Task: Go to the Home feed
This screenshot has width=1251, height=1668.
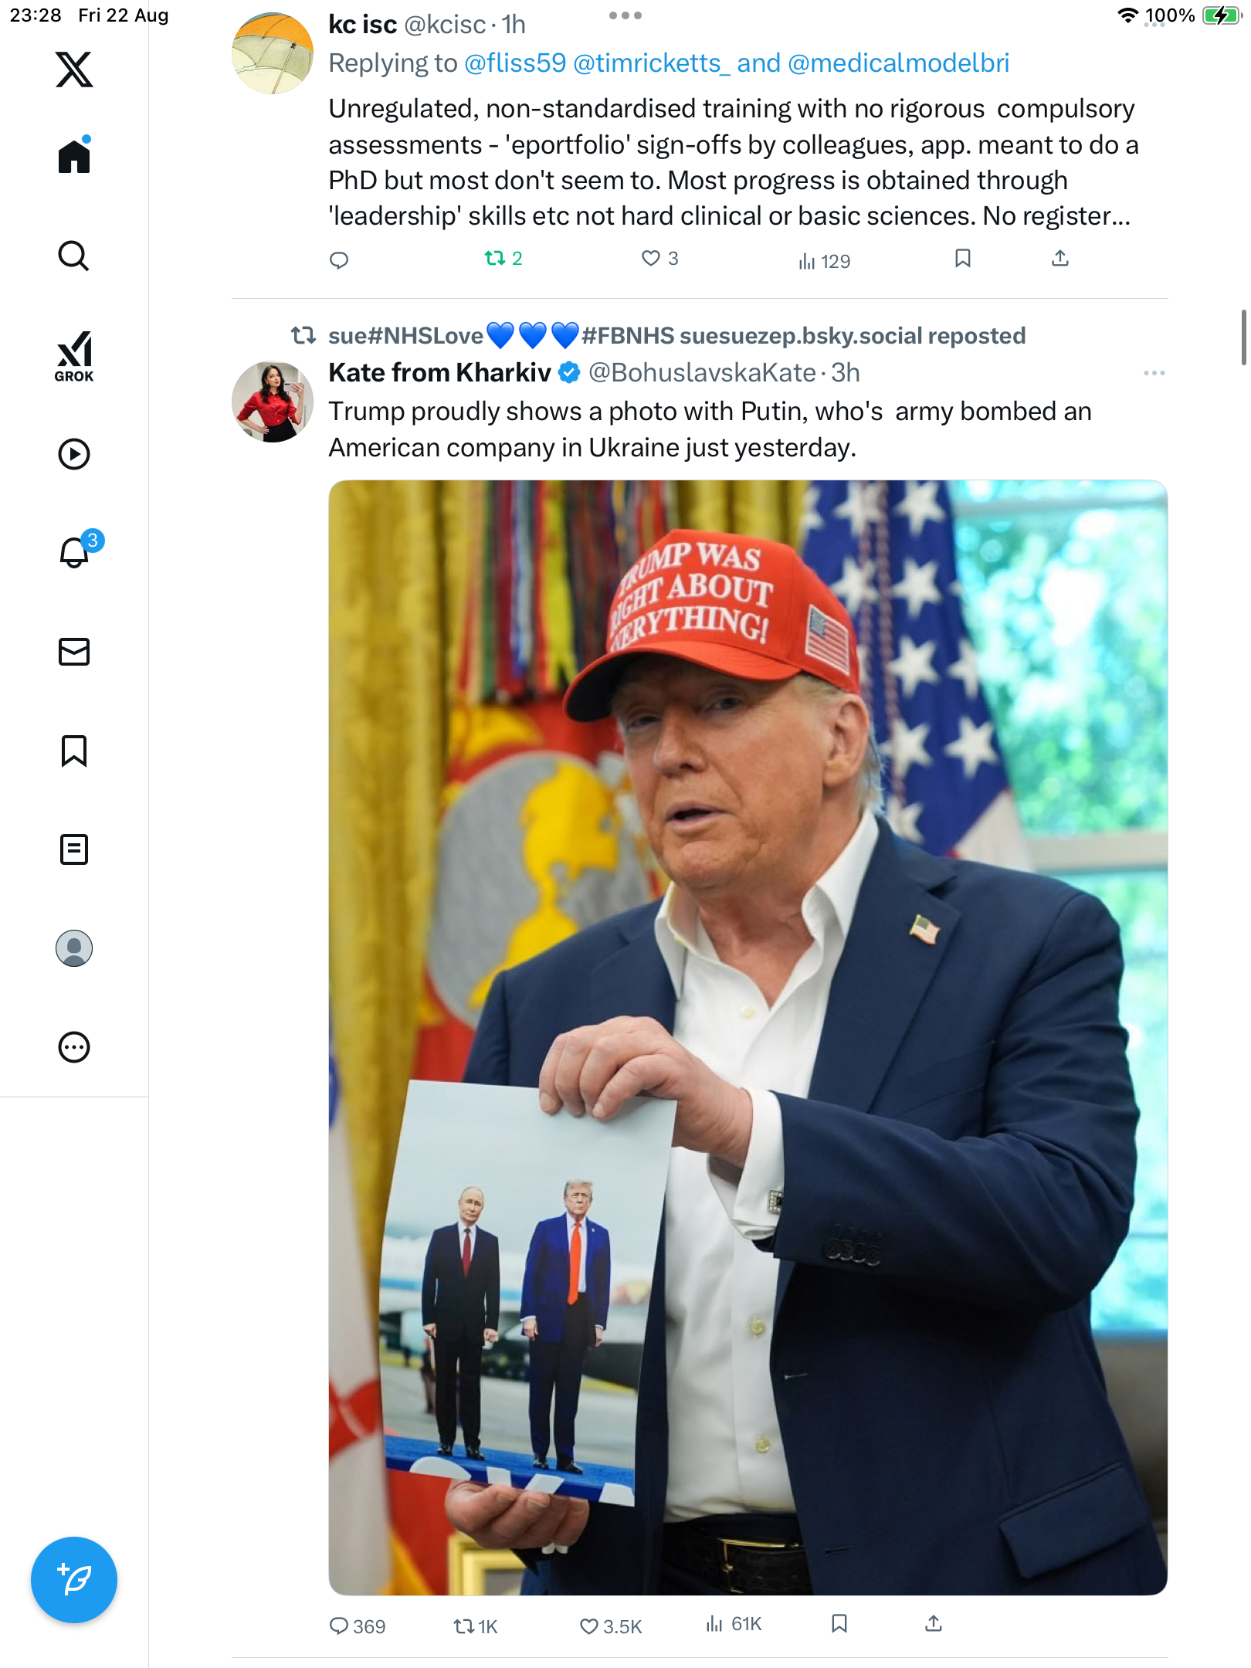Action: [74, 156]
